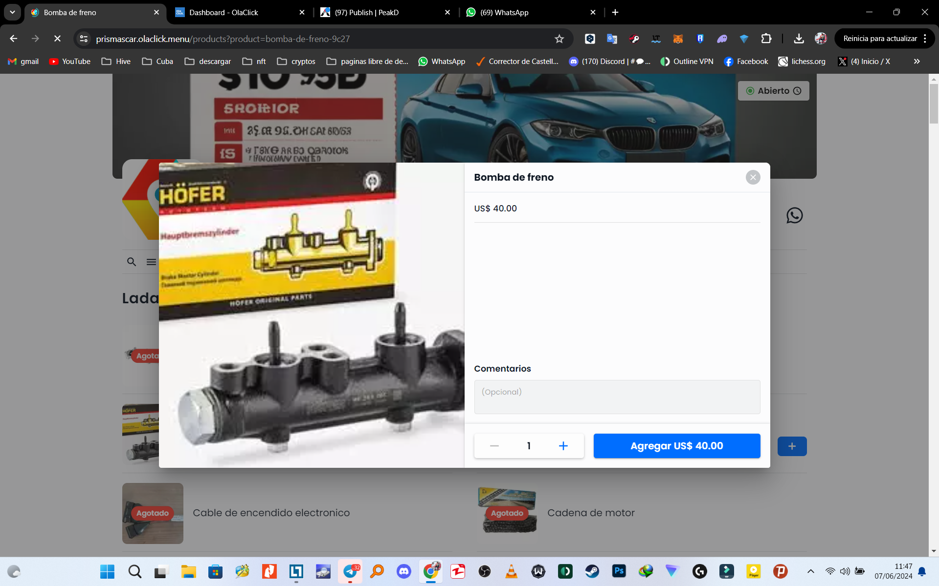Image resolution: width=939 pixels, height=586 pixels.
Task: View site information icon in address bar
Action: (x=84, y=39)
